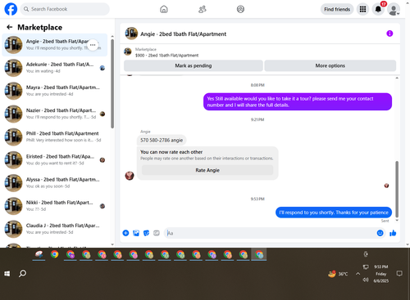The width and height of the screenshot is (410, 300).
Task: Click the Find friends button
Action: click(337, 9)
